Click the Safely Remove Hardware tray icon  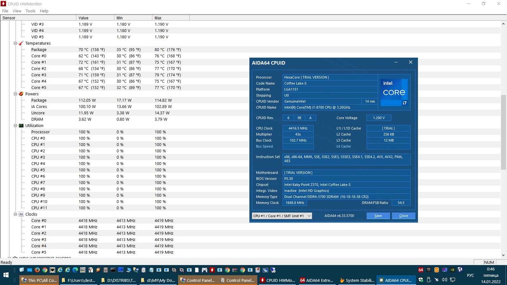(429, 280)
